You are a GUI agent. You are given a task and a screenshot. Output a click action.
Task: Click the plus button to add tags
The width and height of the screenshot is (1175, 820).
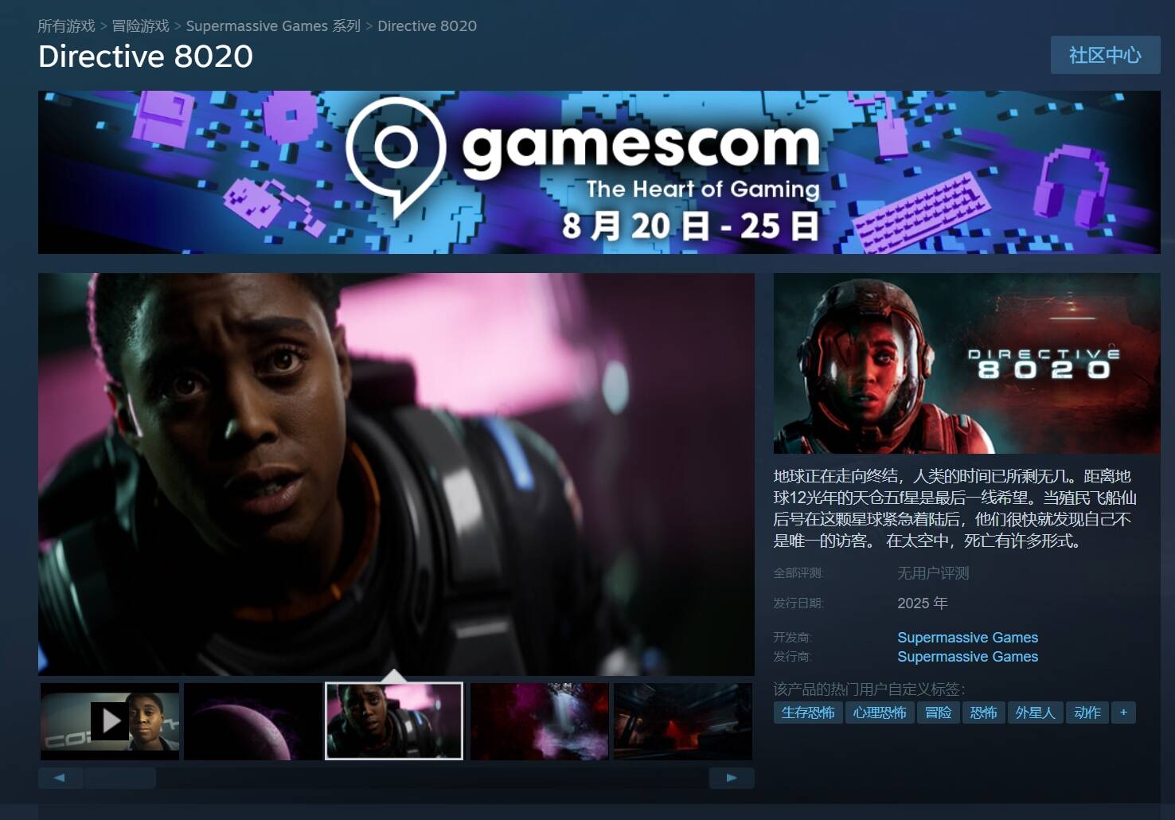tap(1123, 713)
